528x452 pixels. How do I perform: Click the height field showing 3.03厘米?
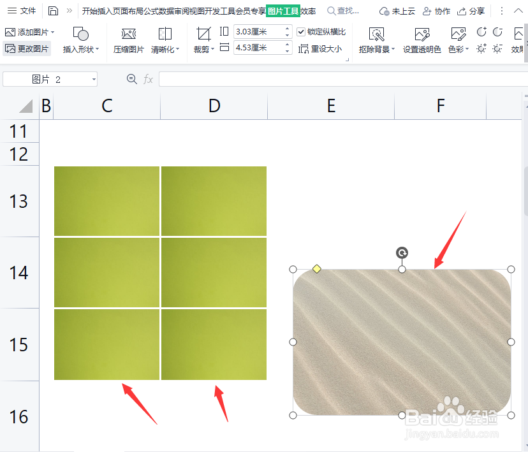(x=259, y=32)
